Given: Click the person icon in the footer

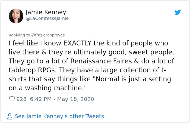Looking at the screenshot, I should [x=10, y=116].
